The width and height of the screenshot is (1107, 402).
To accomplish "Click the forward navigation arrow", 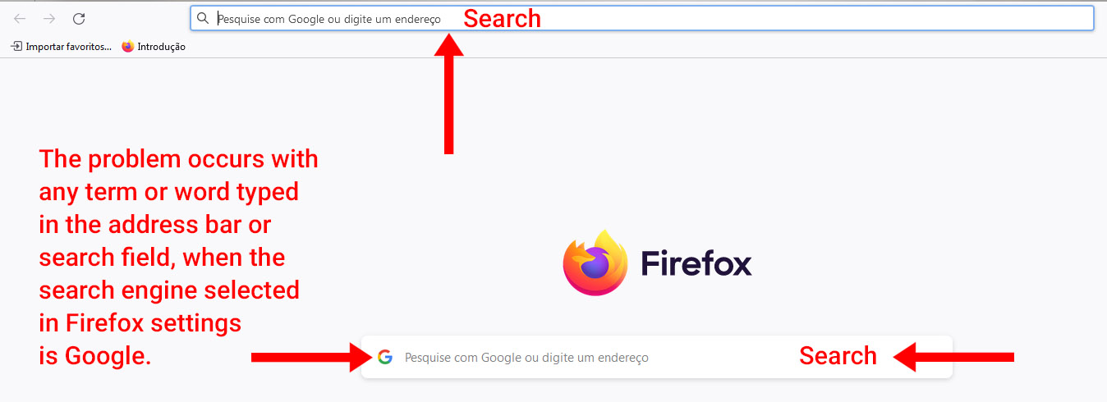I will pos(49,18).
